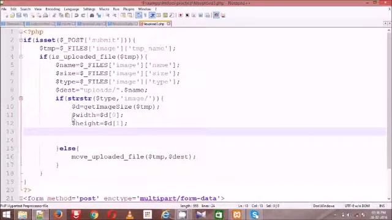Open the Macro menu
Viewport: 392px width, 220px height.
(104, 9)
